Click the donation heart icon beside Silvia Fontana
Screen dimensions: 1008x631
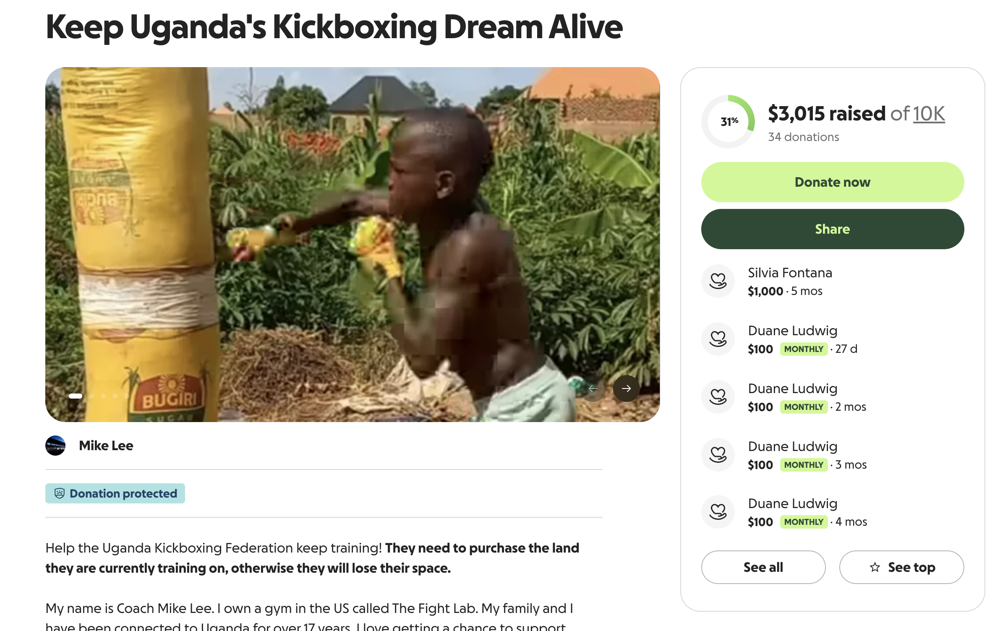[718, 281]
